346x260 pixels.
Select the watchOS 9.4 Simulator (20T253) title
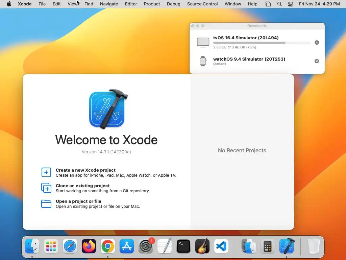tap(249, 59)
